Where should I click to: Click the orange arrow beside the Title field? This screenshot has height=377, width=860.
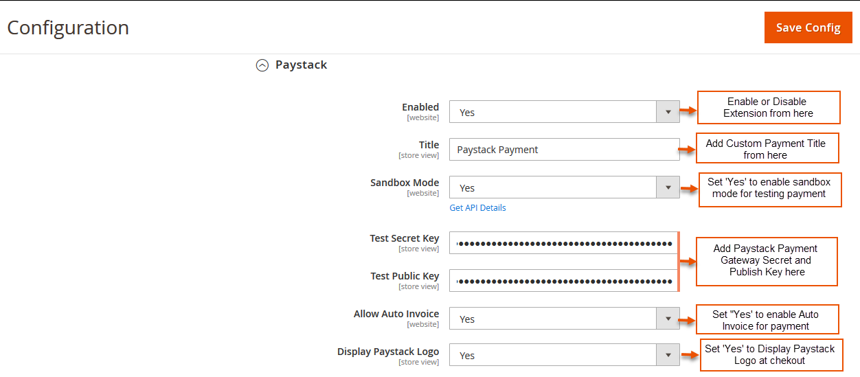point(688,149)
